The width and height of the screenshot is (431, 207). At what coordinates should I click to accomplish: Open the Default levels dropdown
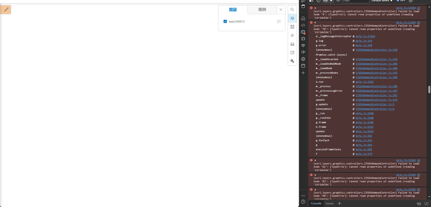click(382, 1)
